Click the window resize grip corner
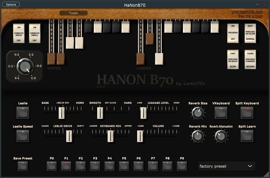270x178 pixels. (267, 175)
